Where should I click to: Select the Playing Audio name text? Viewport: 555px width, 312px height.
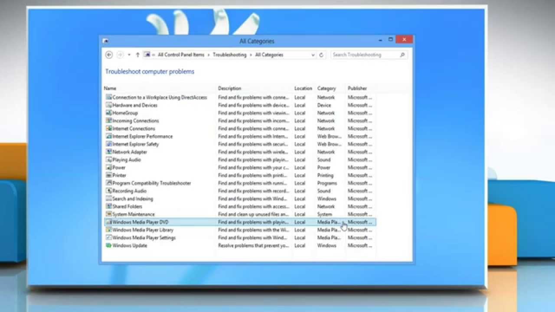click(127, 160)
